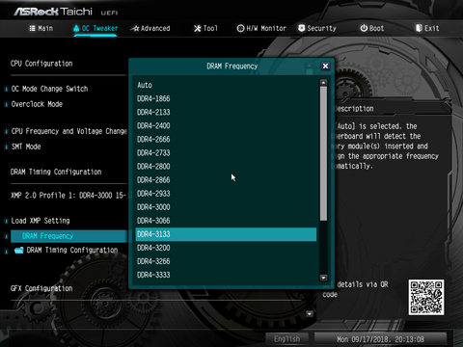463x347 pixels.
Task: Open SMT Mode setting
Action: click(26, 147)
